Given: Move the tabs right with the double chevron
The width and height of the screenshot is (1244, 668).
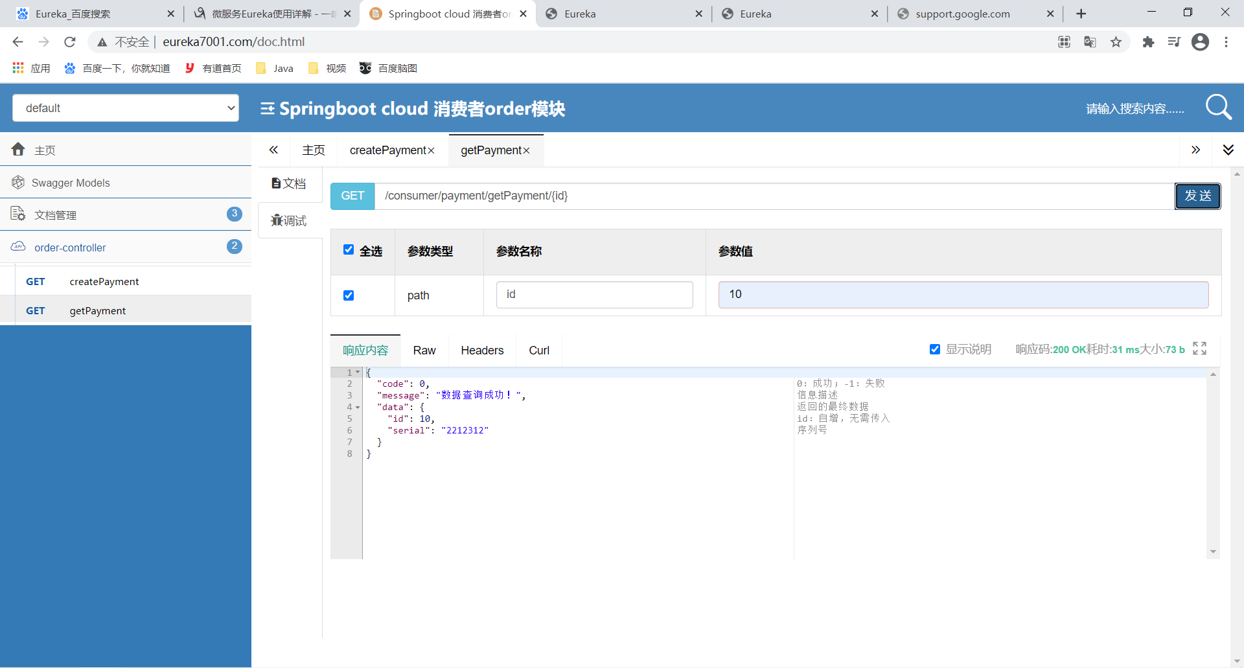Looking at the screenshot, I should click(1195, 150).
